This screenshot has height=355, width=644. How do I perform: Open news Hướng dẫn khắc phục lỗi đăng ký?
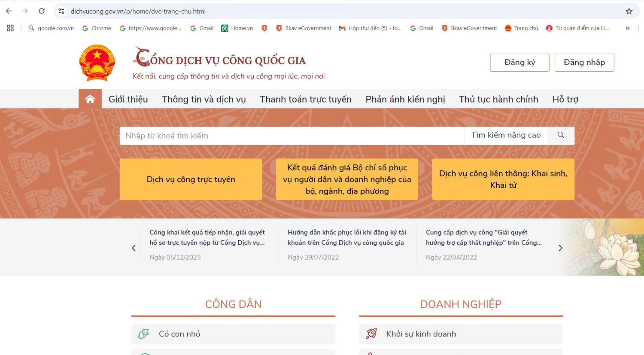[347, 237]
